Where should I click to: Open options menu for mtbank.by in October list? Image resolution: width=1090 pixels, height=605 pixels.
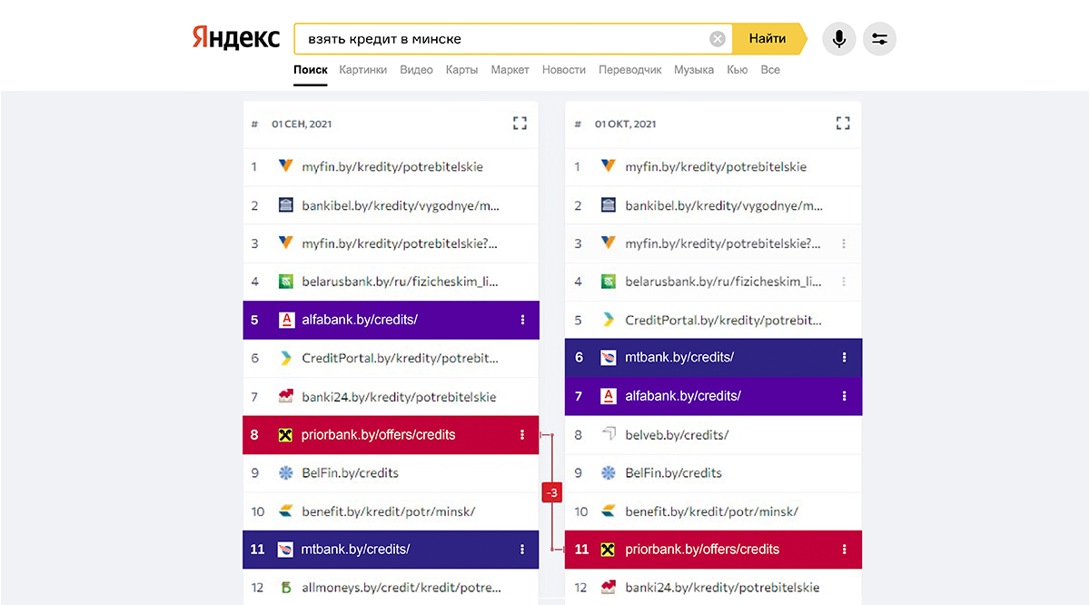tap(845, 358)
